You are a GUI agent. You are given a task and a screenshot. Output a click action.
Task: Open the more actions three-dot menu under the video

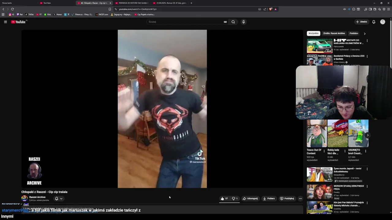[x=300, y=199]
